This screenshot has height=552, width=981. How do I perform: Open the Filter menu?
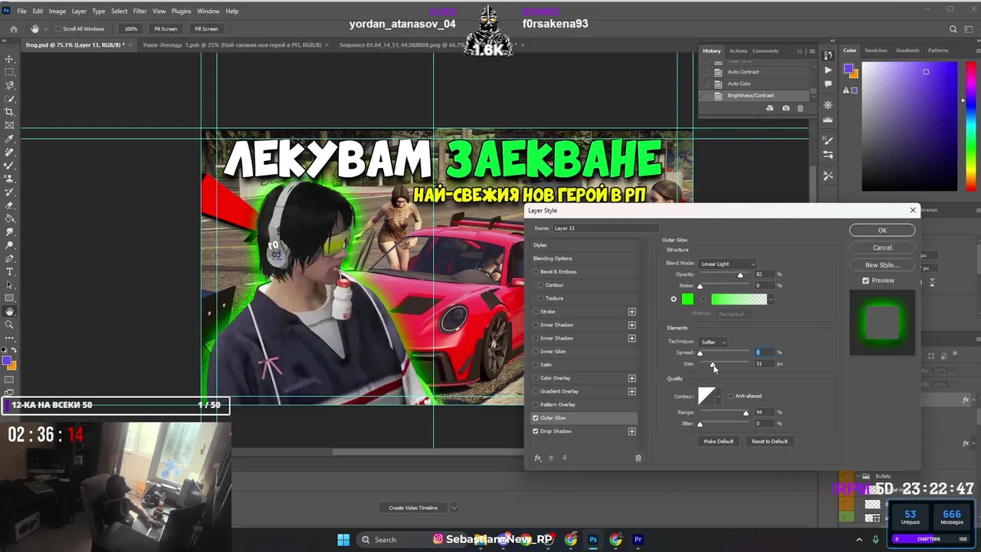139,11
